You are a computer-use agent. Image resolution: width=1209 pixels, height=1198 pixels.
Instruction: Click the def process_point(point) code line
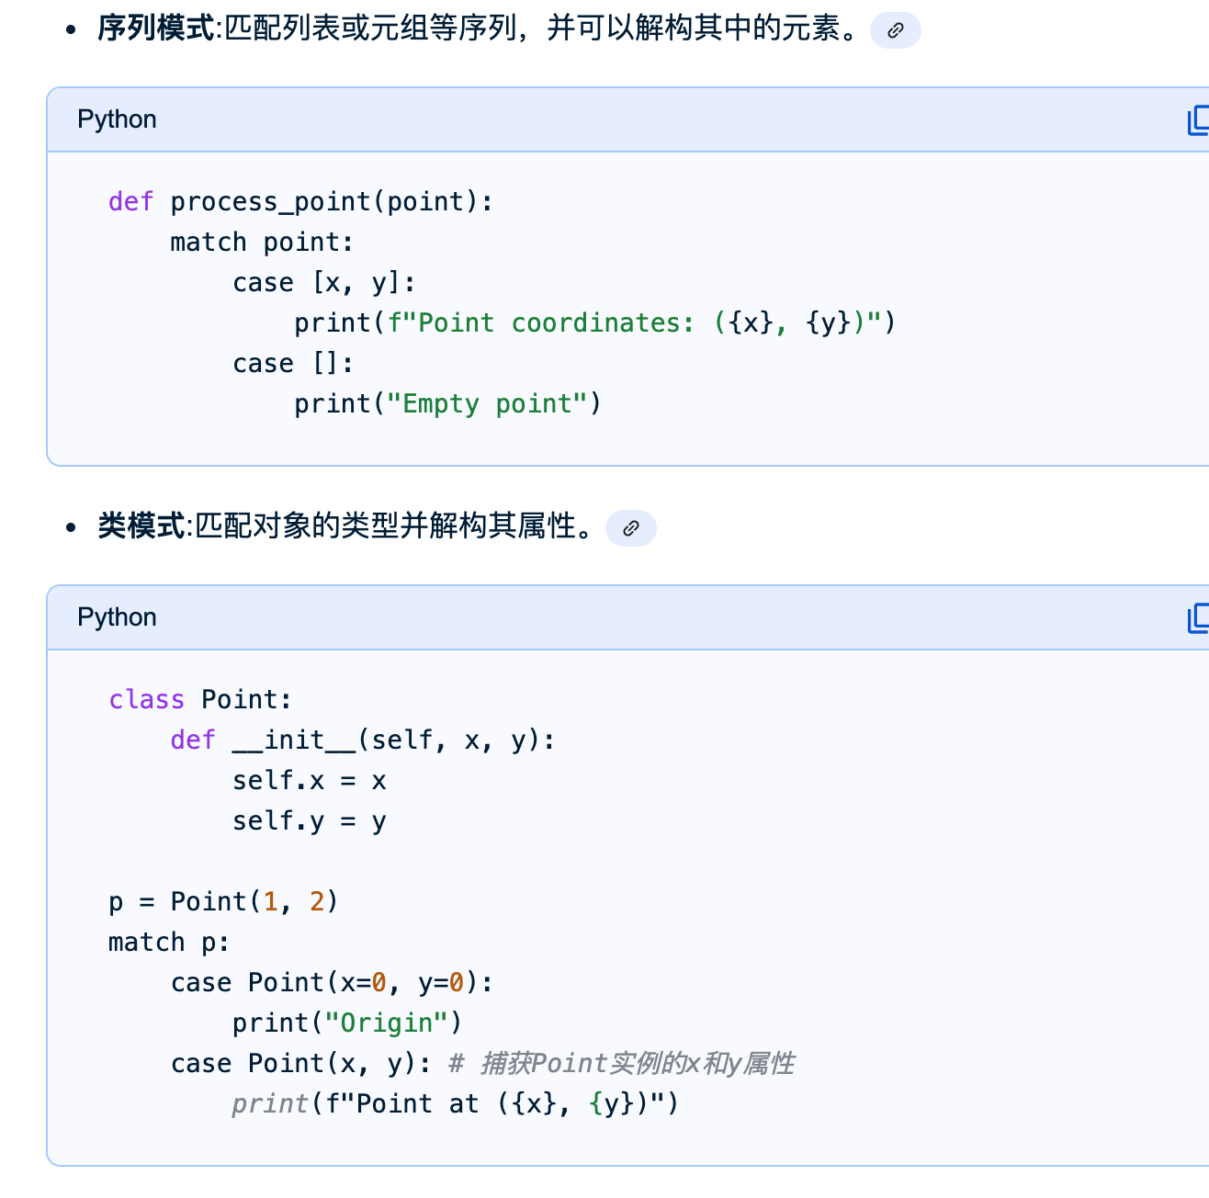[x=300, y=202]
